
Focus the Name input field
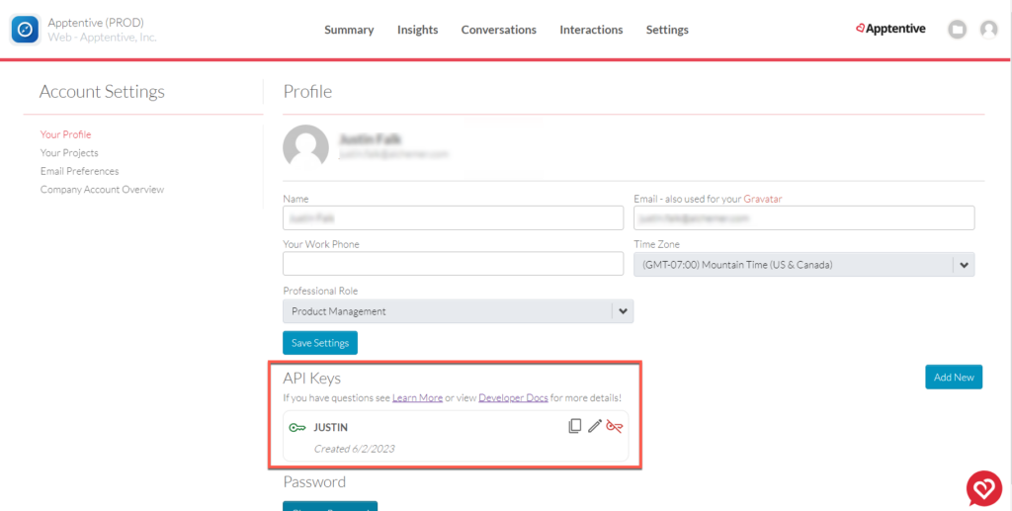[453, 218]
